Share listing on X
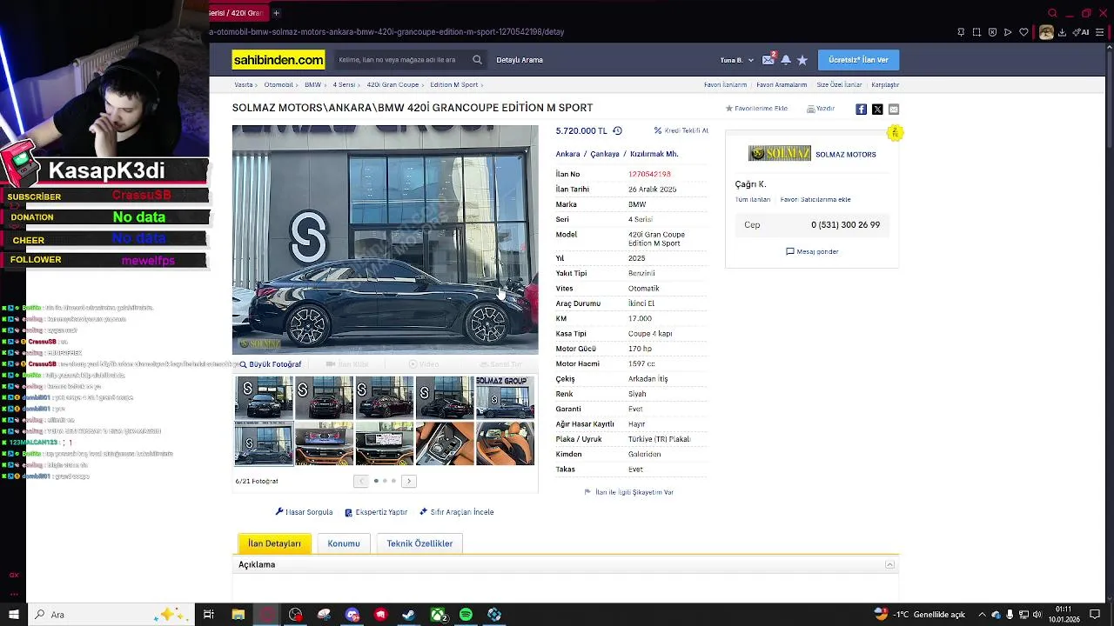This screenshot has height=626, width=1114. tap(877, 109)
